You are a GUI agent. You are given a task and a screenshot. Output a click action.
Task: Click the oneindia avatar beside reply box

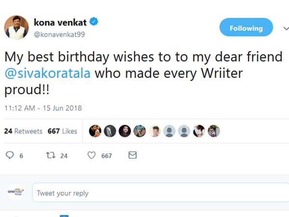pyautogui.click(x=16, y=192)
